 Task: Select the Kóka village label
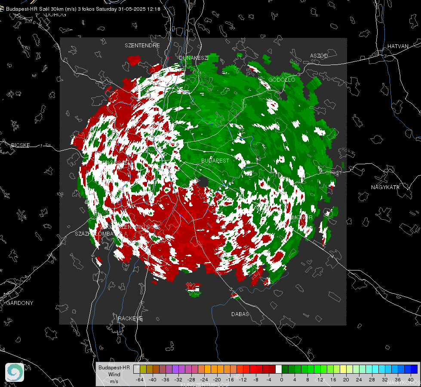click(x=348, y=151)
